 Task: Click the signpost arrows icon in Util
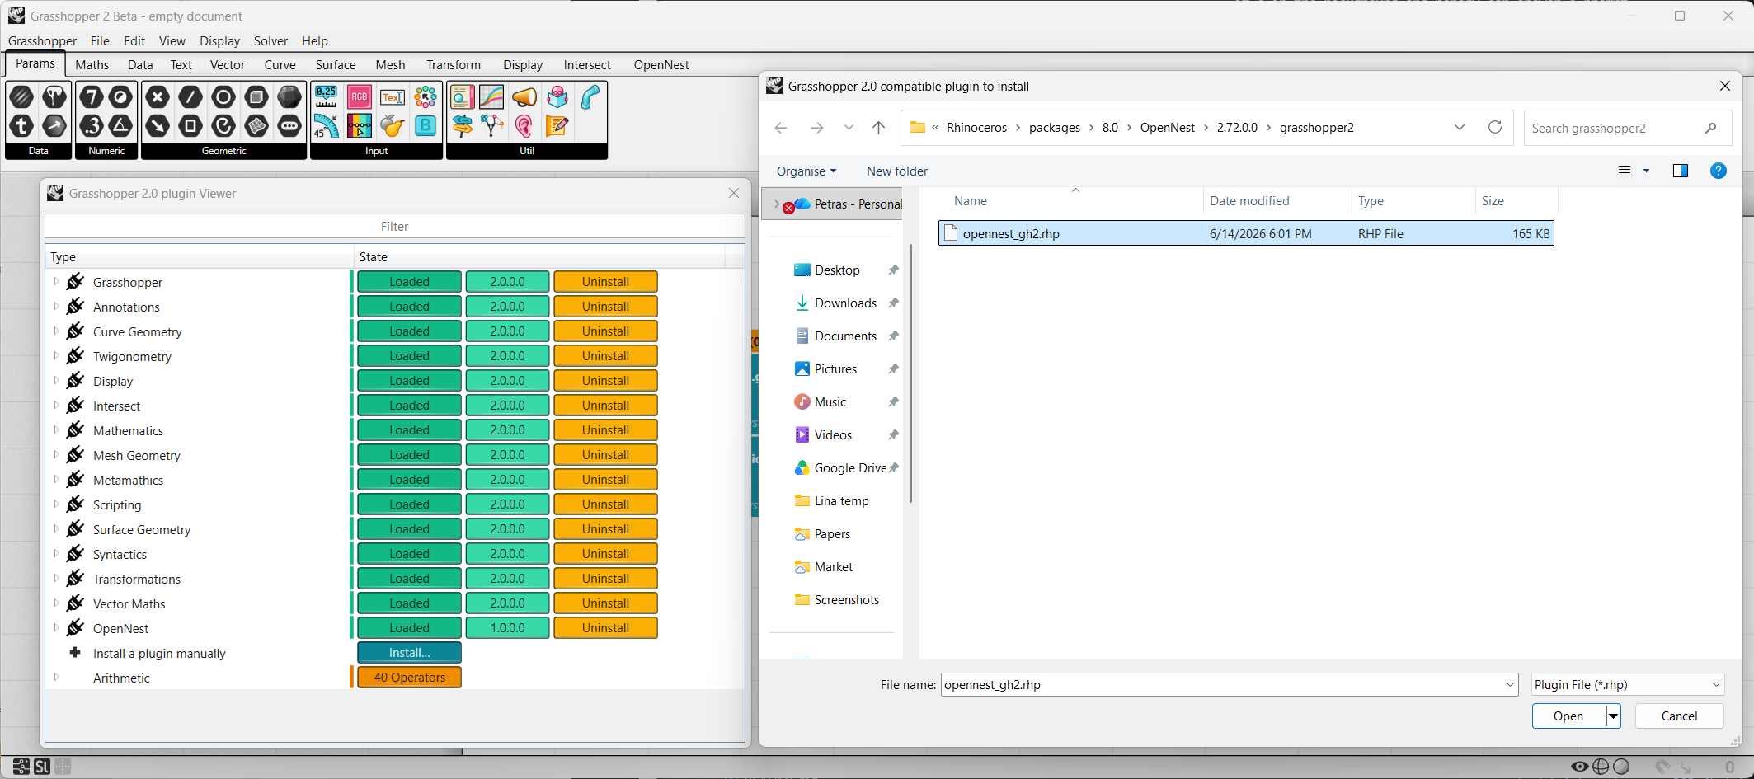[463, 126]
